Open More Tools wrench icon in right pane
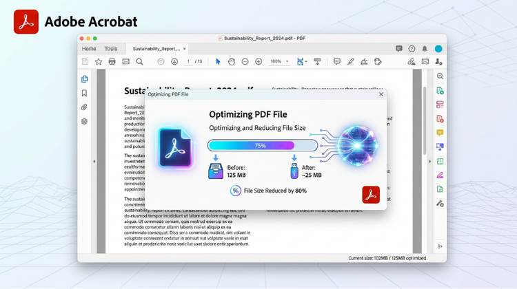The image size is (517, 289). pos(440,204)
